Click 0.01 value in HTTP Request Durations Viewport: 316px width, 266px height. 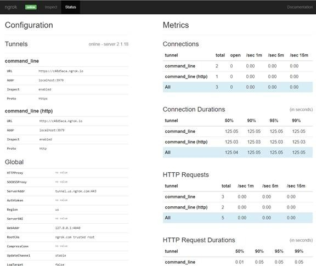[239, 262]
